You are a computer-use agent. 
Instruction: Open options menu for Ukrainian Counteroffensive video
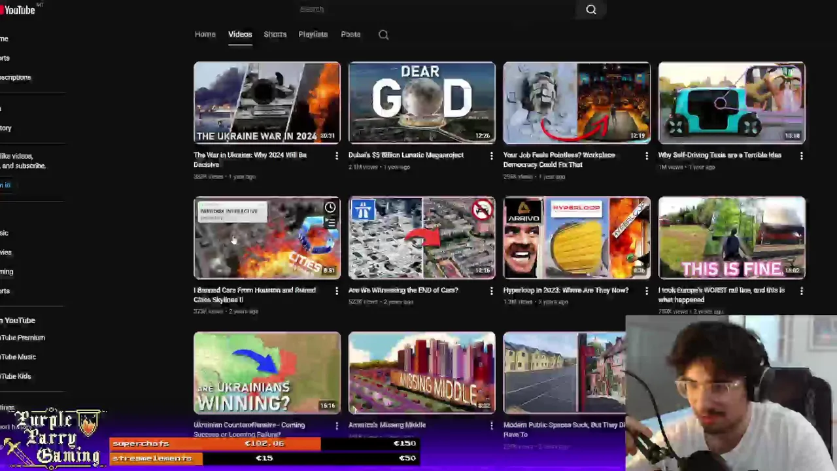coord(337,425)
